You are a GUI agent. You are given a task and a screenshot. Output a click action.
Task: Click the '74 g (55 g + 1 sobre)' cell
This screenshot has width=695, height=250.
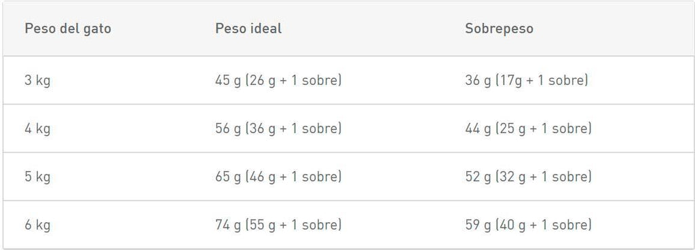click(278, 225)
